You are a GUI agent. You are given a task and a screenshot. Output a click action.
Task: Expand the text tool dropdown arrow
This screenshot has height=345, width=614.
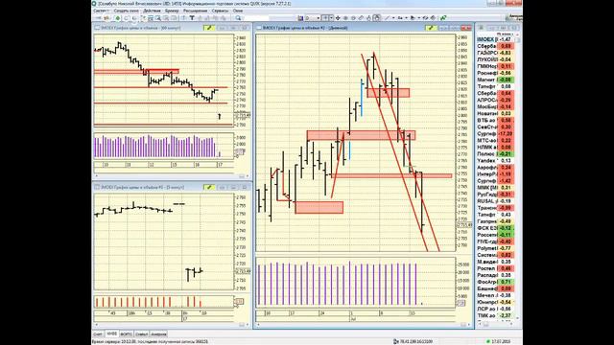click(x=406, y=18)
